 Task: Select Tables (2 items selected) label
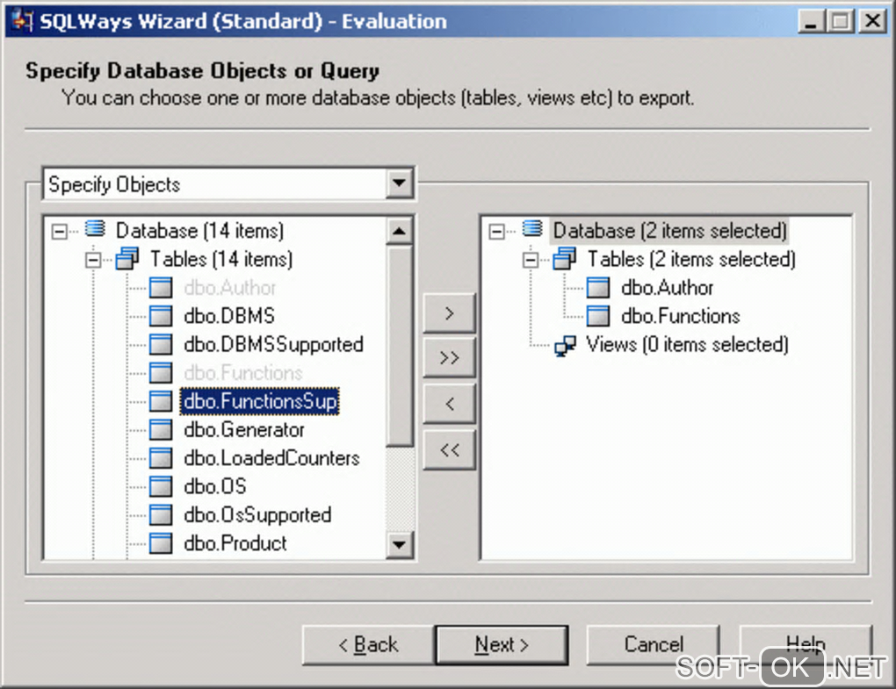click(x=691, y=259)
